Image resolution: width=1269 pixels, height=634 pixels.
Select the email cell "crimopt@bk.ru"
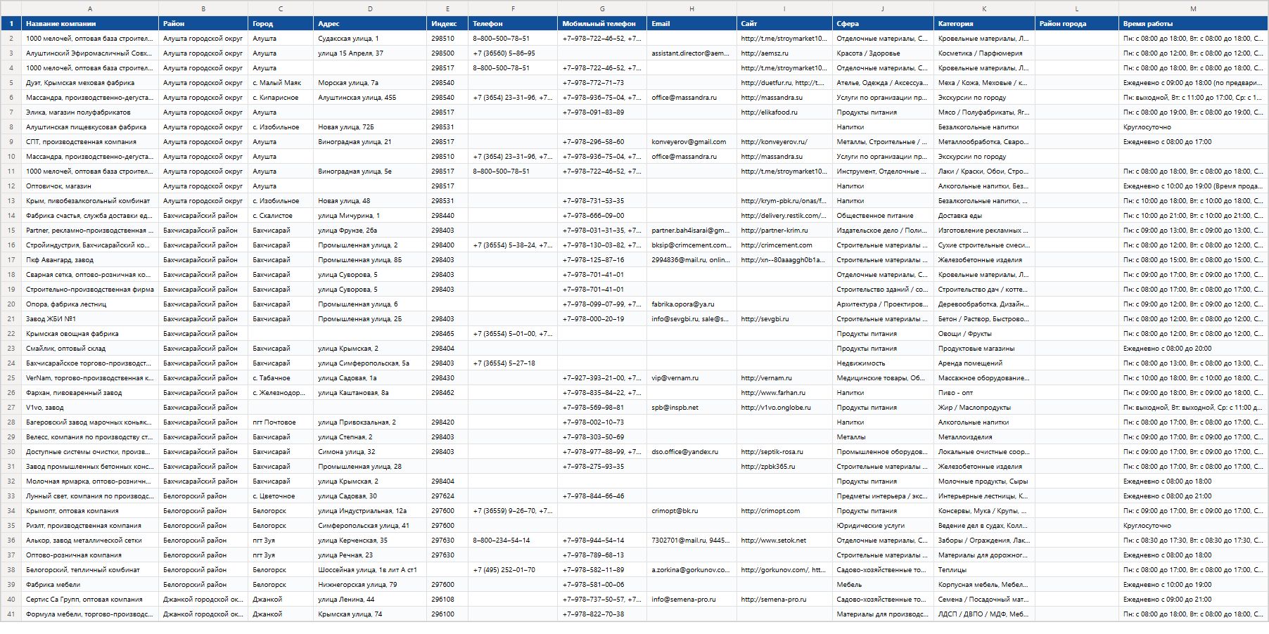(691, 511)
